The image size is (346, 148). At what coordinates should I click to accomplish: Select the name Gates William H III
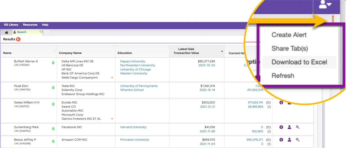tap(26, 102)
